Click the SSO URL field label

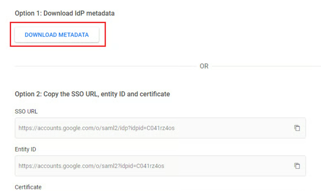(x=26, y=111)
